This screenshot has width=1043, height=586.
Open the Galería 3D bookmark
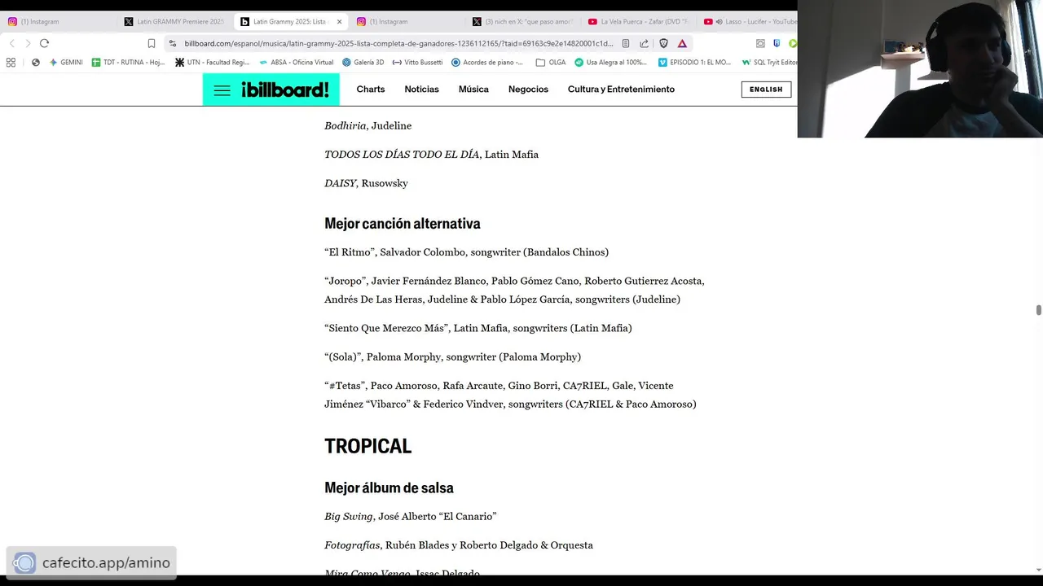[x=363, y=62]
